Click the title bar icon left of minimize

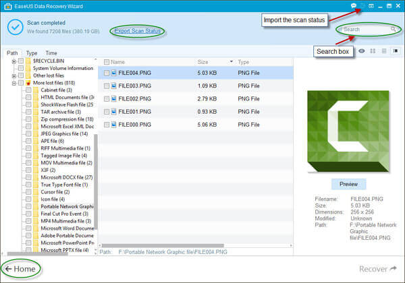pos(371,5)
